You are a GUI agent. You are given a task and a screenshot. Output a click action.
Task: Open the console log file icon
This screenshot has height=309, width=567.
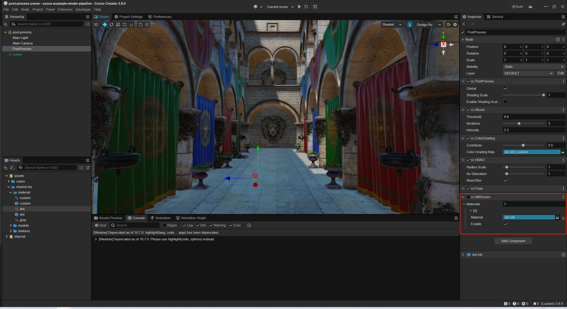tap(249, 225)
